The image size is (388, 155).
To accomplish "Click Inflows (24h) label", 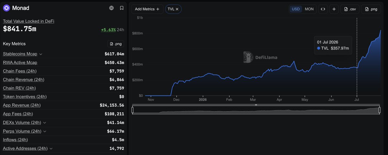I will point(15,140).
